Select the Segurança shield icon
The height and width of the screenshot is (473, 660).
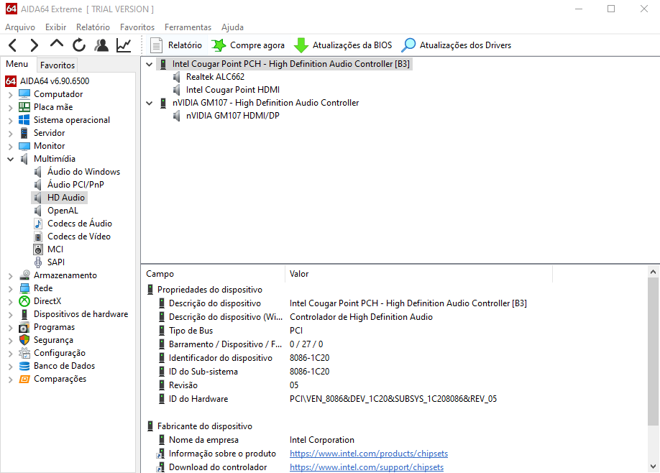(24, 340)
